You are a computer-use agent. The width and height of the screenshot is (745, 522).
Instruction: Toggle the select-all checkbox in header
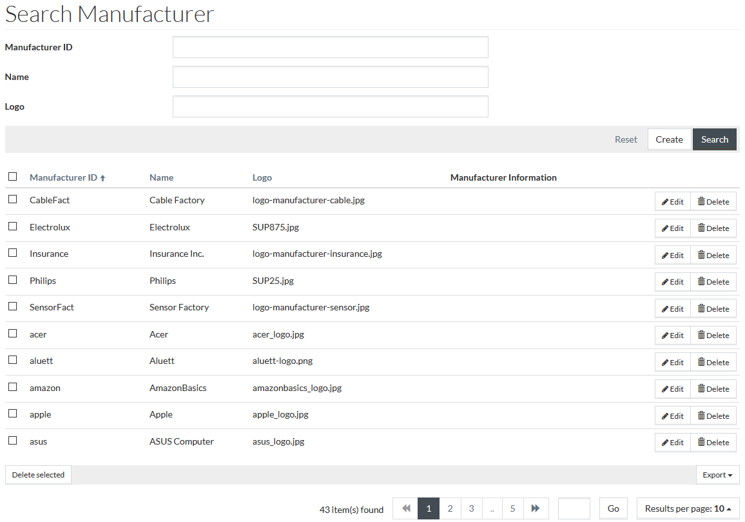13,177
